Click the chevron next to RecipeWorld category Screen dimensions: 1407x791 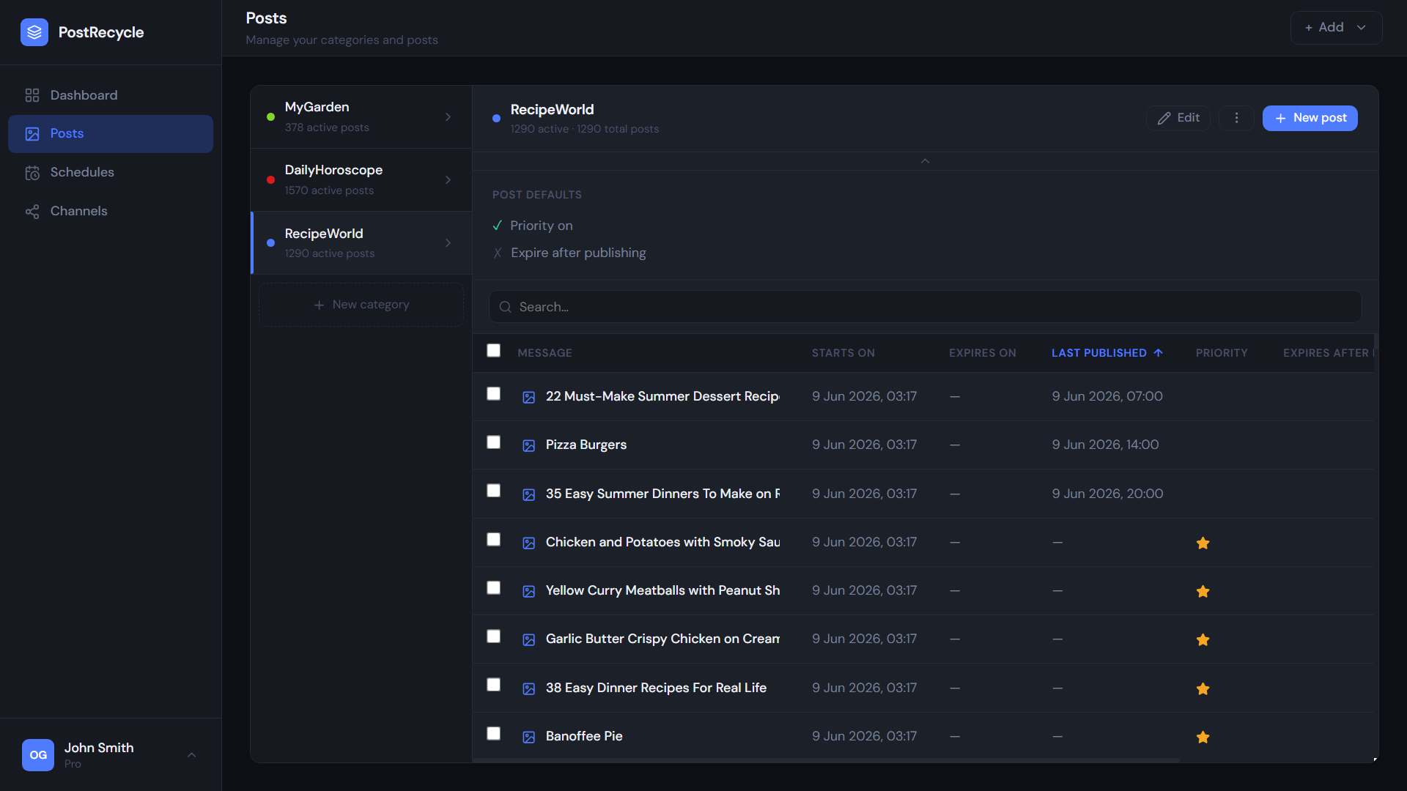point(448,243)
